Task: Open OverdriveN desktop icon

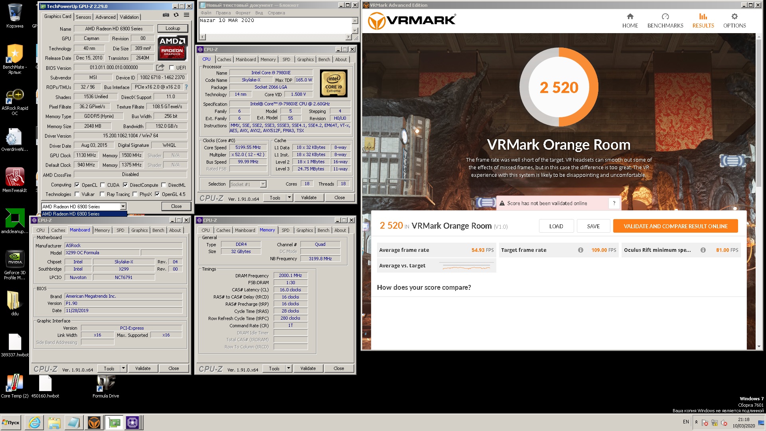Action: tap(15, 140)
